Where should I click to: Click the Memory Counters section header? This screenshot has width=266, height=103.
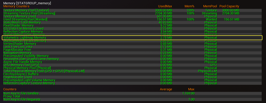[16, 6]
